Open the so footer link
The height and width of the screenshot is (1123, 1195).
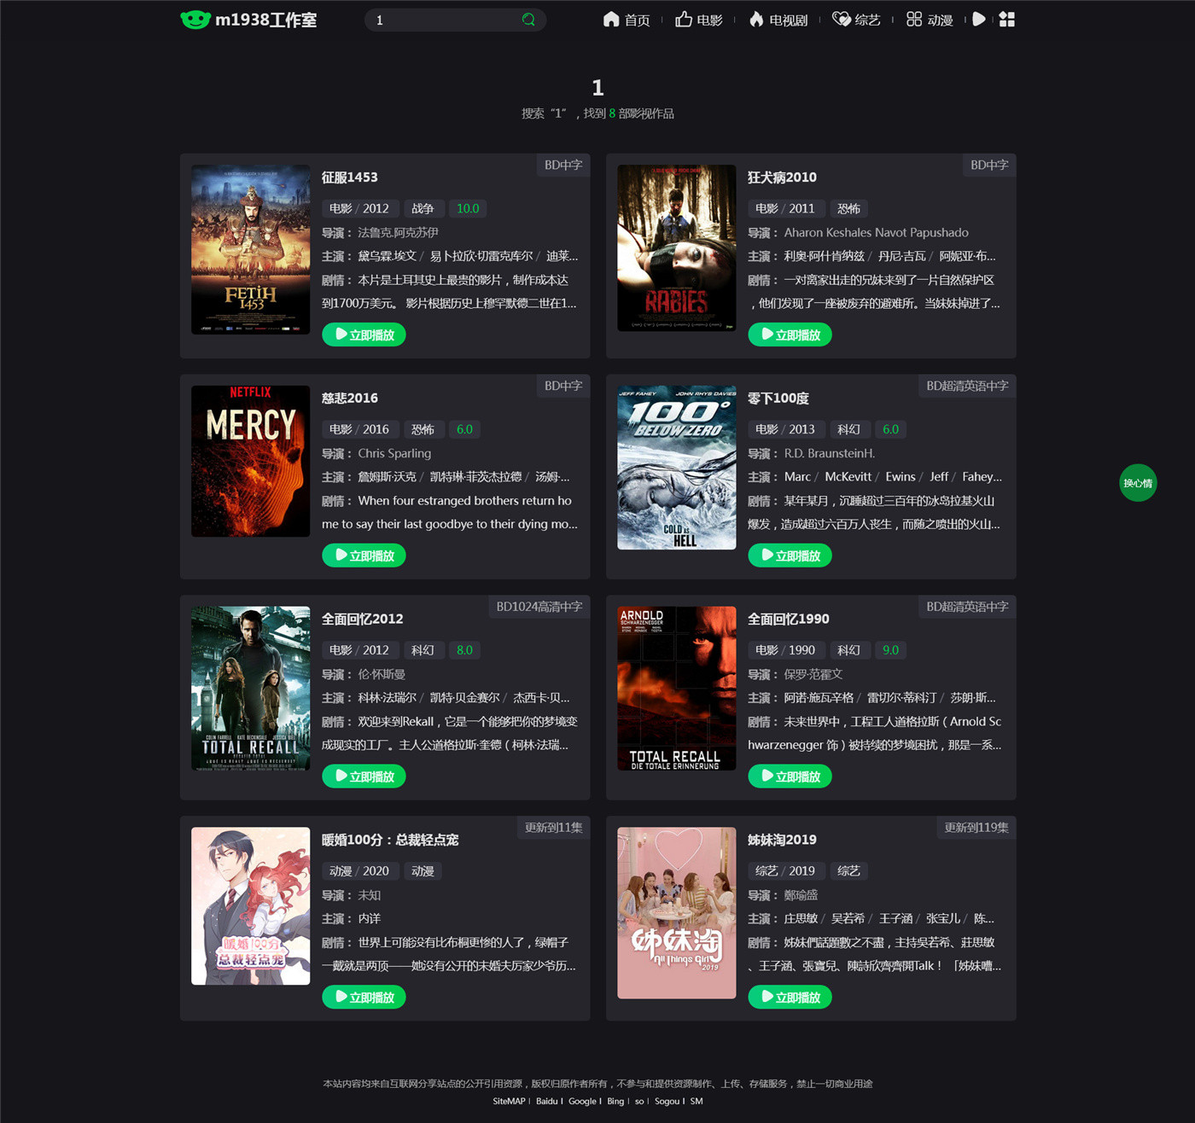[x=639, y=1102]
